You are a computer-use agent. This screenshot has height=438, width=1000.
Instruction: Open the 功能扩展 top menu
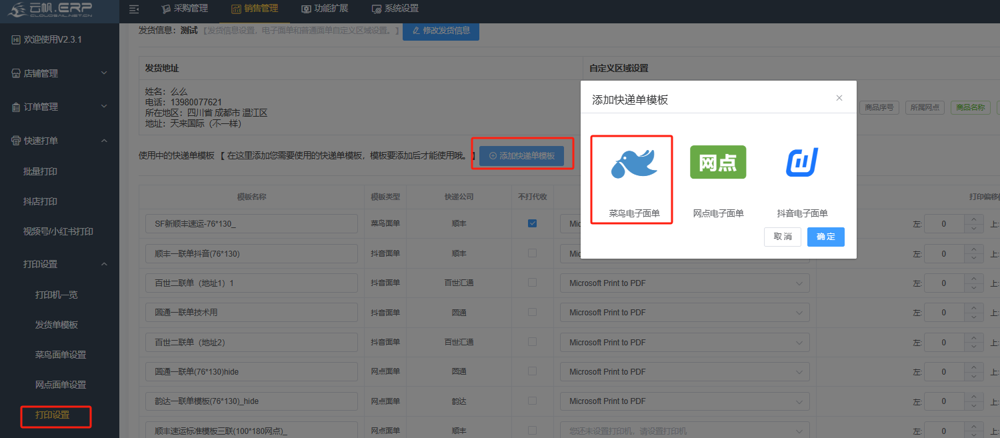tap(324, 9)
